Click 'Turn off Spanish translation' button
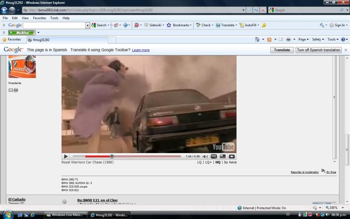This screenshot has height=219, width=350. [319, 50]
